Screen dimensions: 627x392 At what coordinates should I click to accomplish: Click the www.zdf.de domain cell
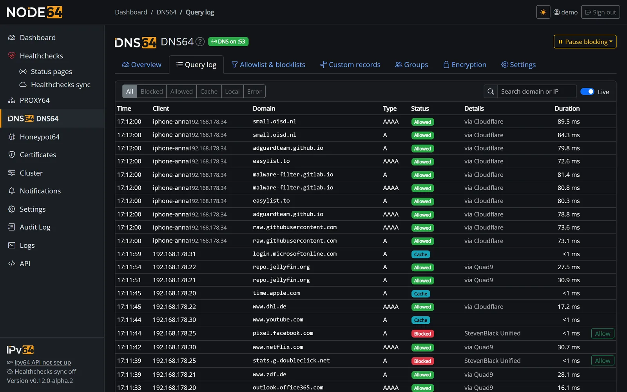[x=270, y=374]
